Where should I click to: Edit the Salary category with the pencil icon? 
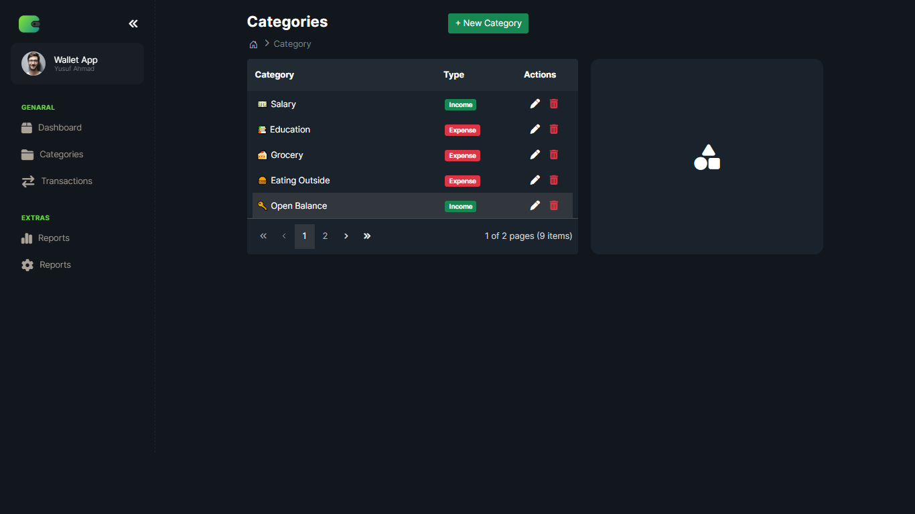(535, 104)
